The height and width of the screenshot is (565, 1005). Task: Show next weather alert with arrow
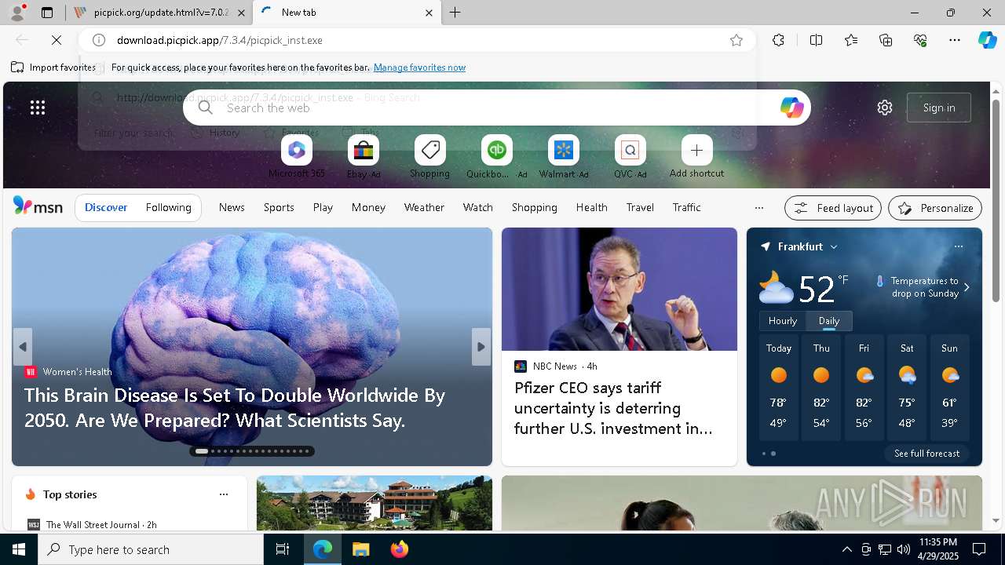point(967,287)
